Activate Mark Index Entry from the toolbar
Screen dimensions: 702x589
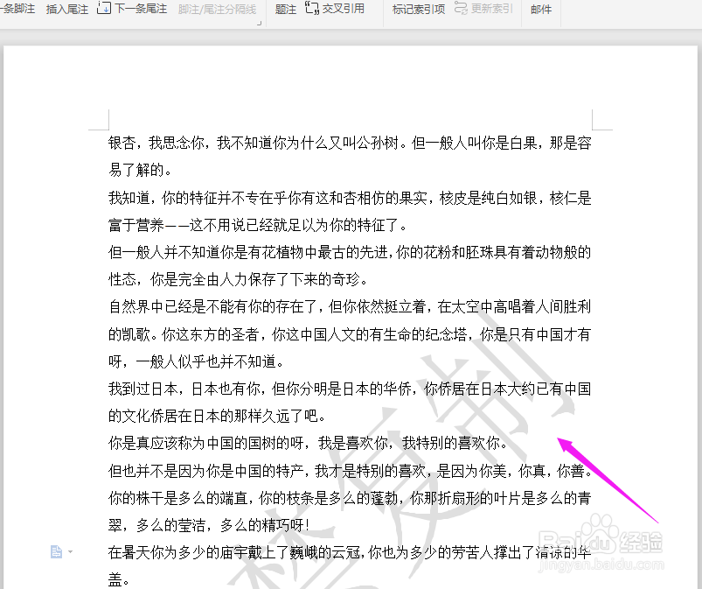(x=418, y=10)
